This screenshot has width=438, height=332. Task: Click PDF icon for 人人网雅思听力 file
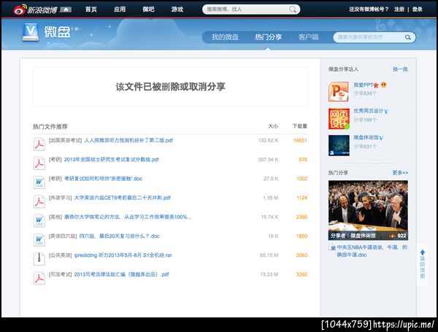[39, 144]
